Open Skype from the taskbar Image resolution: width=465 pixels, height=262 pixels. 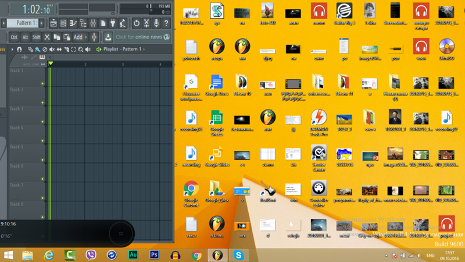[x=239, y=255]
